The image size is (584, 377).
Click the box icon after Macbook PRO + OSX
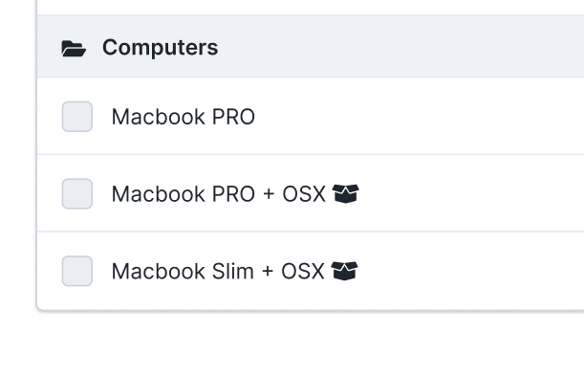click(x=346, y=193)
